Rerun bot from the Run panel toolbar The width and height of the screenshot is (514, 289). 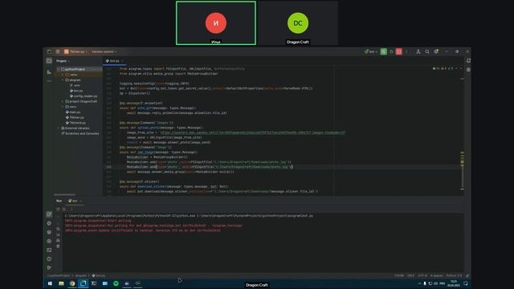click(x=59, y=209)
